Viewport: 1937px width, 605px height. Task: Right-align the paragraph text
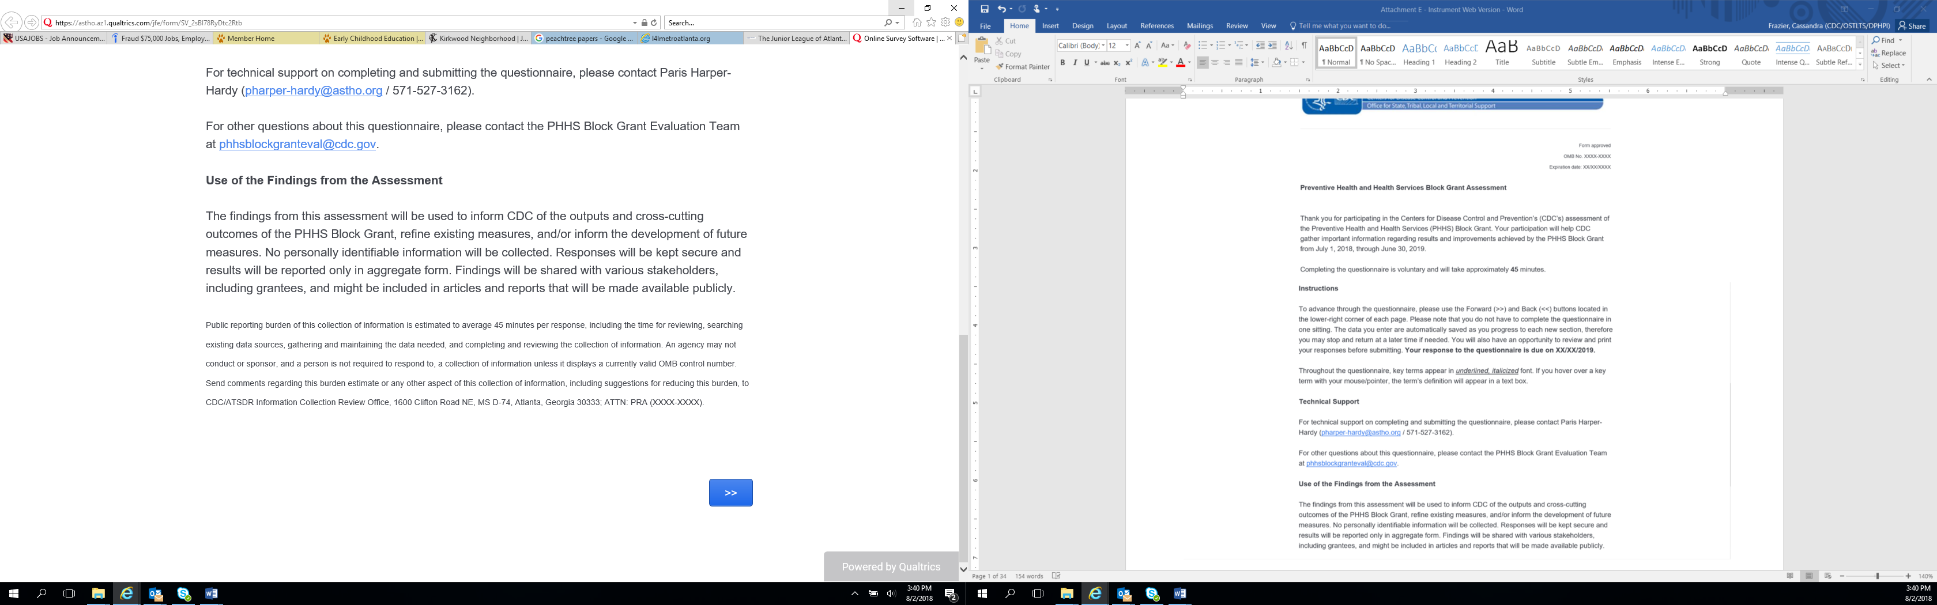pos(1227,63)
